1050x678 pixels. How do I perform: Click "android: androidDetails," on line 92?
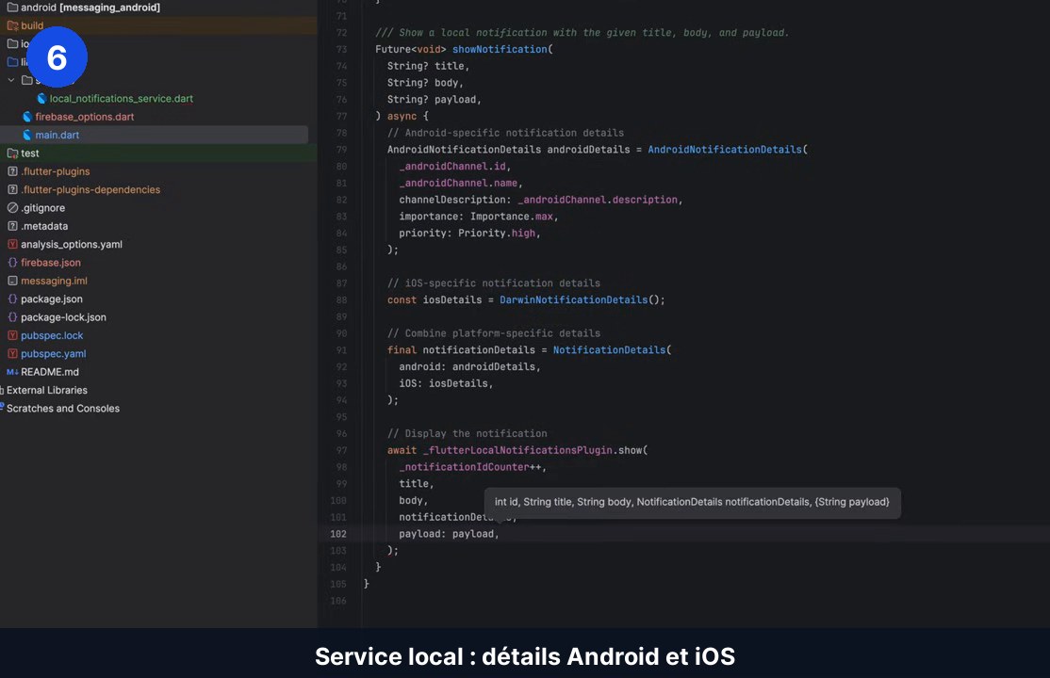coord(469,366)
